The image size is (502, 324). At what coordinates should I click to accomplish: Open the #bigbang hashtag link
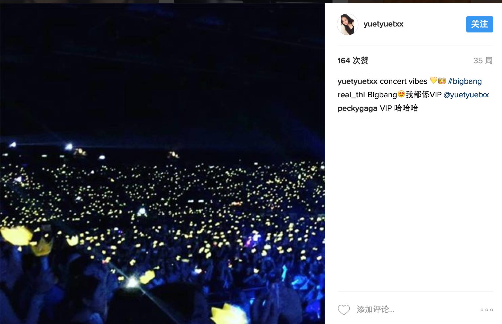[465, 81]
